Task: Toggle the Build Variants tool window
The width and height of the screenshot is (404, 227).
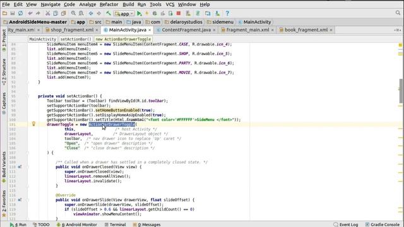Action: click(4, 167)
